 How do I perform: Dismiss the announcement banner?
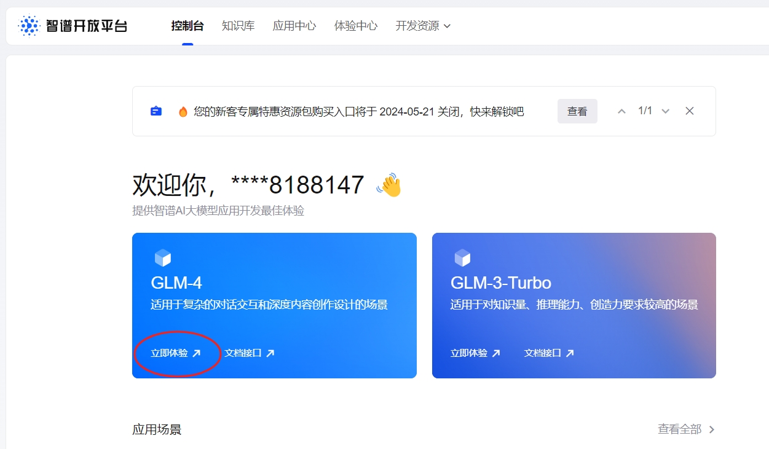(x=690, y=111)
